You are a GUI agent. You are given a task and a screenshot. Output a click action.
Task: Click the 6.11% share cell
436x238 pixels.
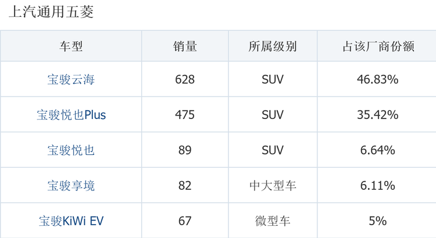378,186
